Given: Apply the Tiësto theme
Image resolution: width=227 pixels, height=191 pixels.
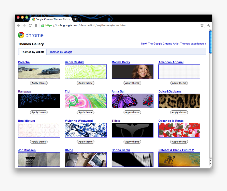Looking at the screenshot, I should [132, 141].
